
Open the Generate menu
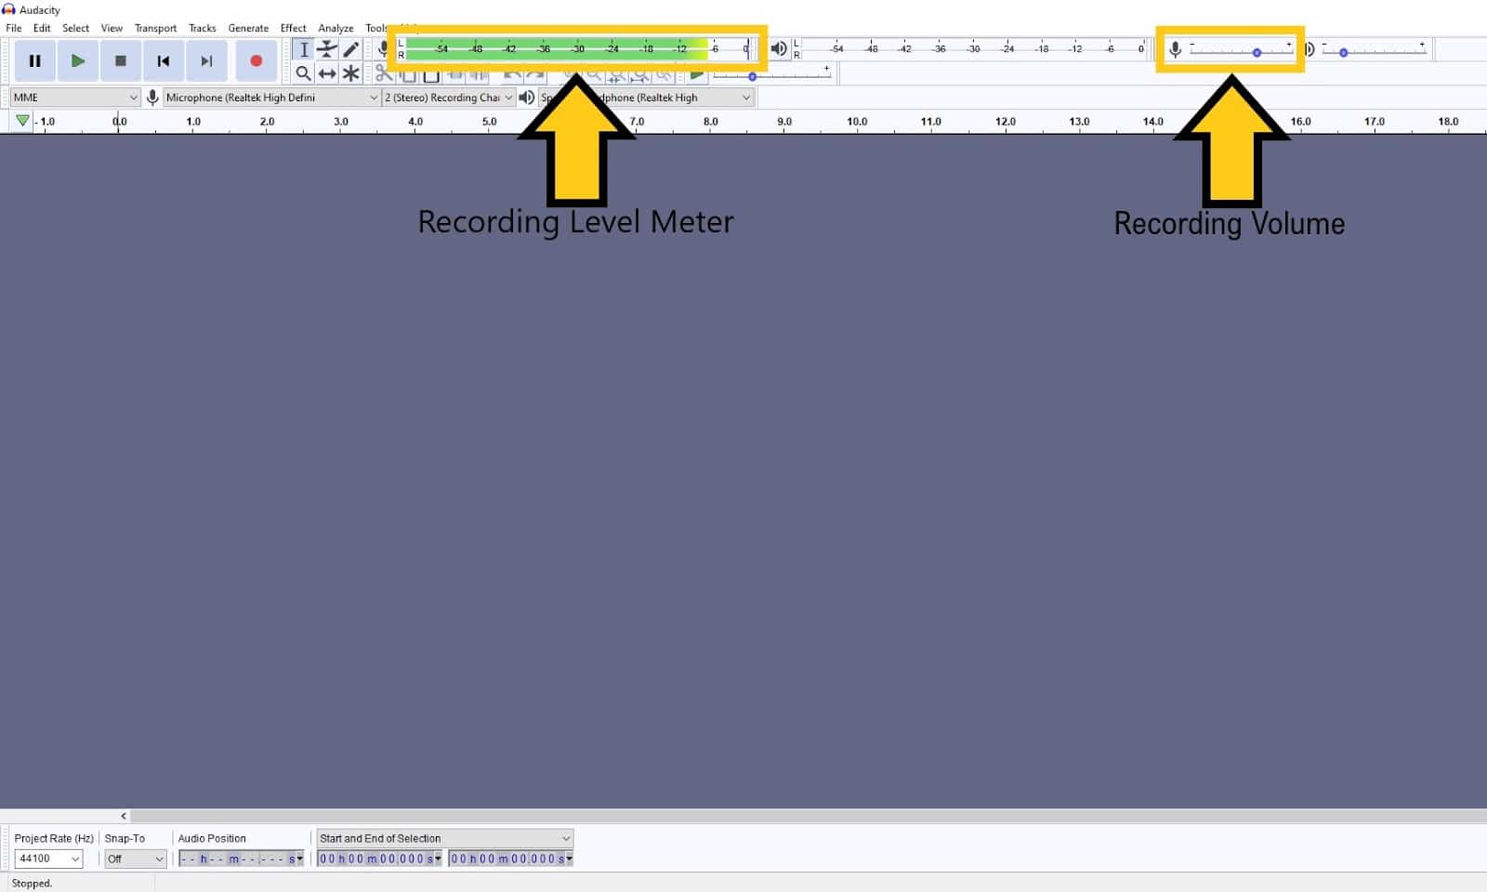(x=248, y=28)
